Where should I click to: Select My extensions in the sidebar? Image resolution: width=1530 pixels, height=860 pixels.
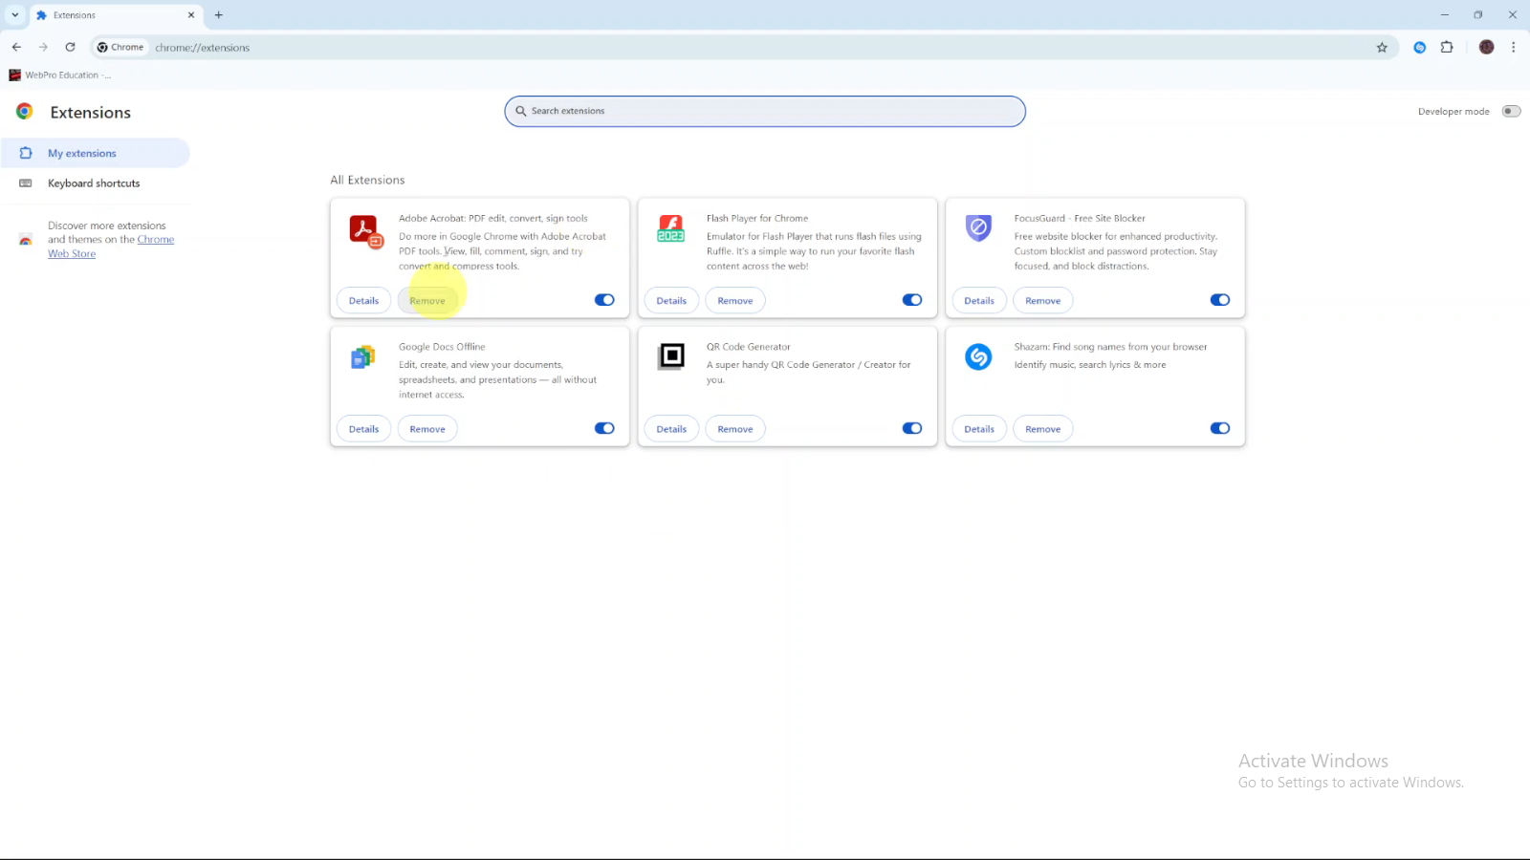point(95,153)
